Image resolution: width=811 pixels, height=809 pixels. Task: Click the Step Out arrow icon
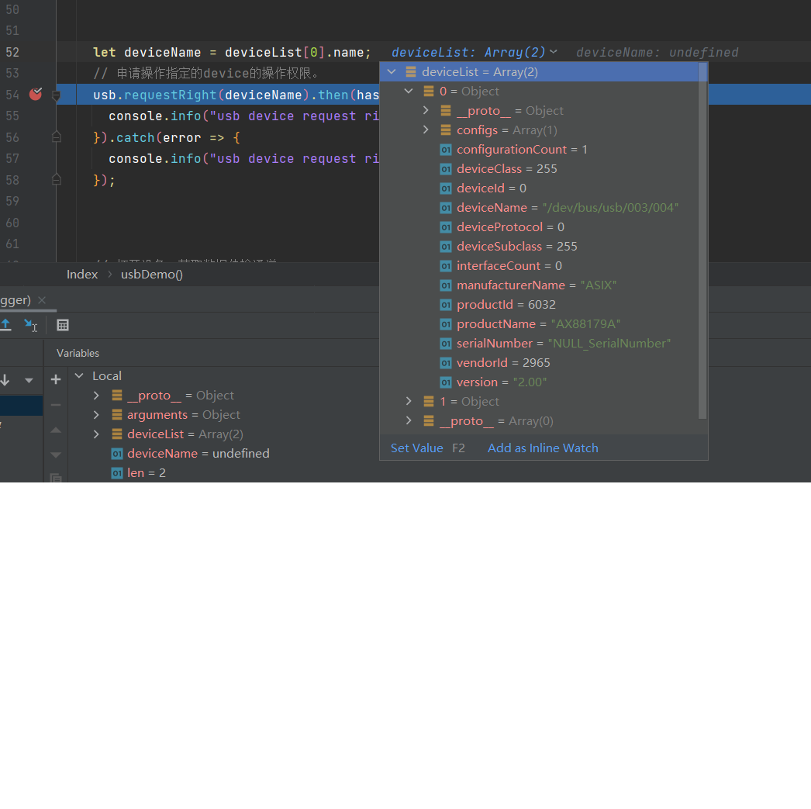click(5, 325)
